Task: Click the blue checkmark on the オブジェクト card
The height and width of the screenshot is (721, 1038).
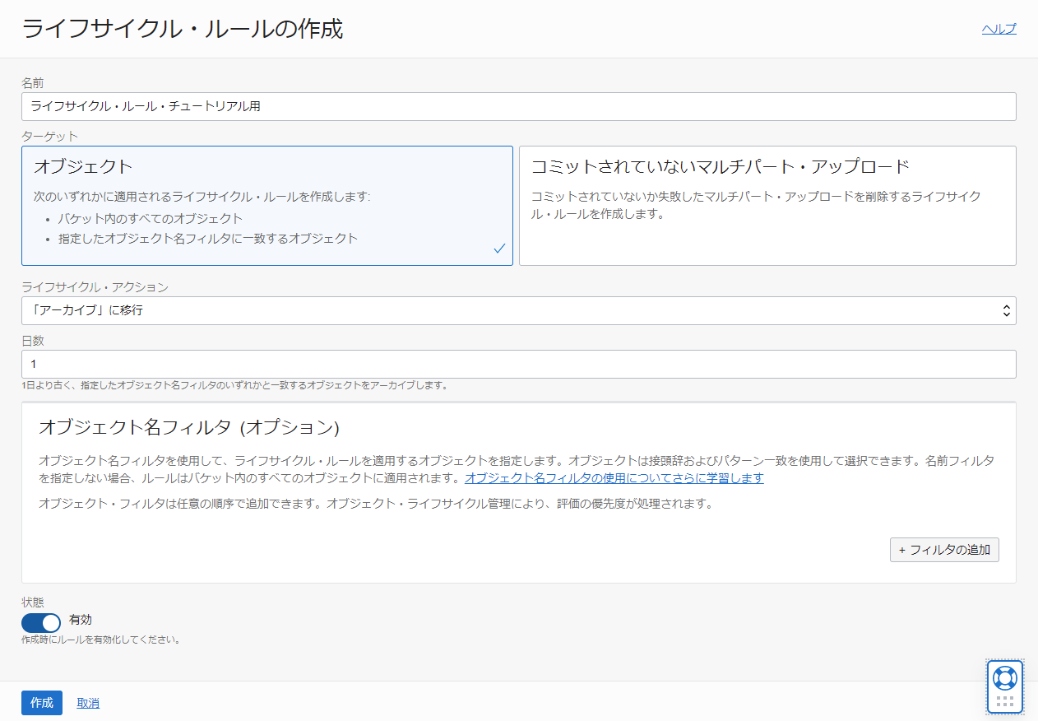Action: [x=499, y=248]
